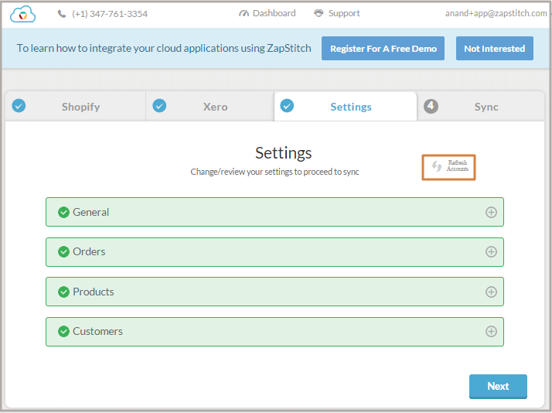
Task: Click the Shopify step checkmark icon
Action: [19, 106]
